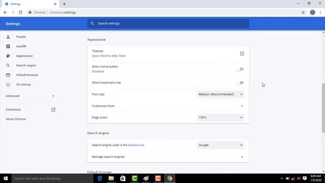Open the Chrome profile avatar
The image size is (325, 183).
313,12
